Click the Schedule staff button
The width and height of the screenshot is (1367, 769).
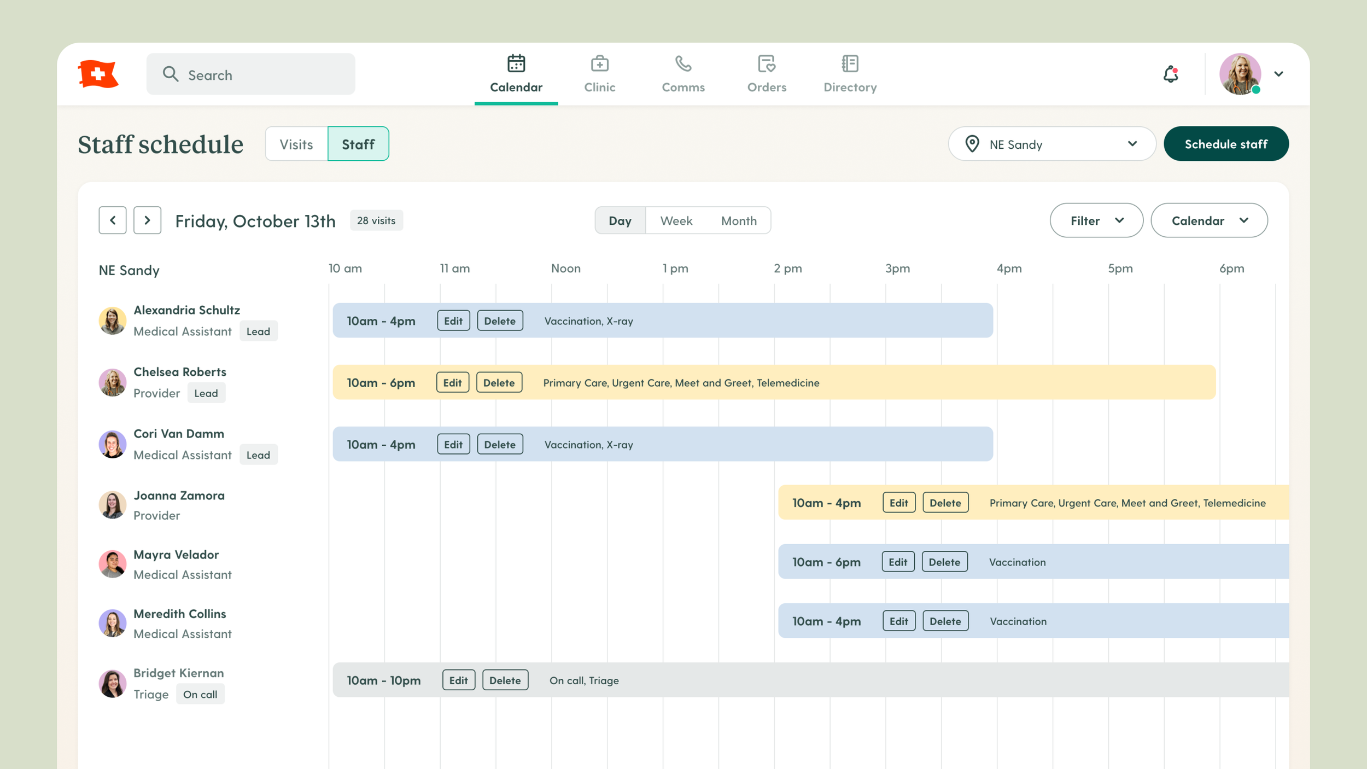point(1226,144)
